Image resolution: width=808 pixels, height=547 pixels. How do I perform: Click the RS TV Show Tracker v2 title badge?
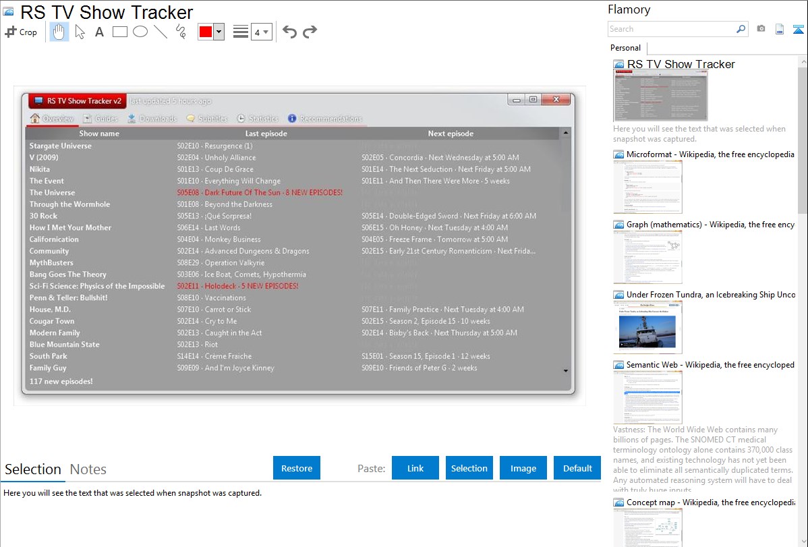click(x=78, y=100)
